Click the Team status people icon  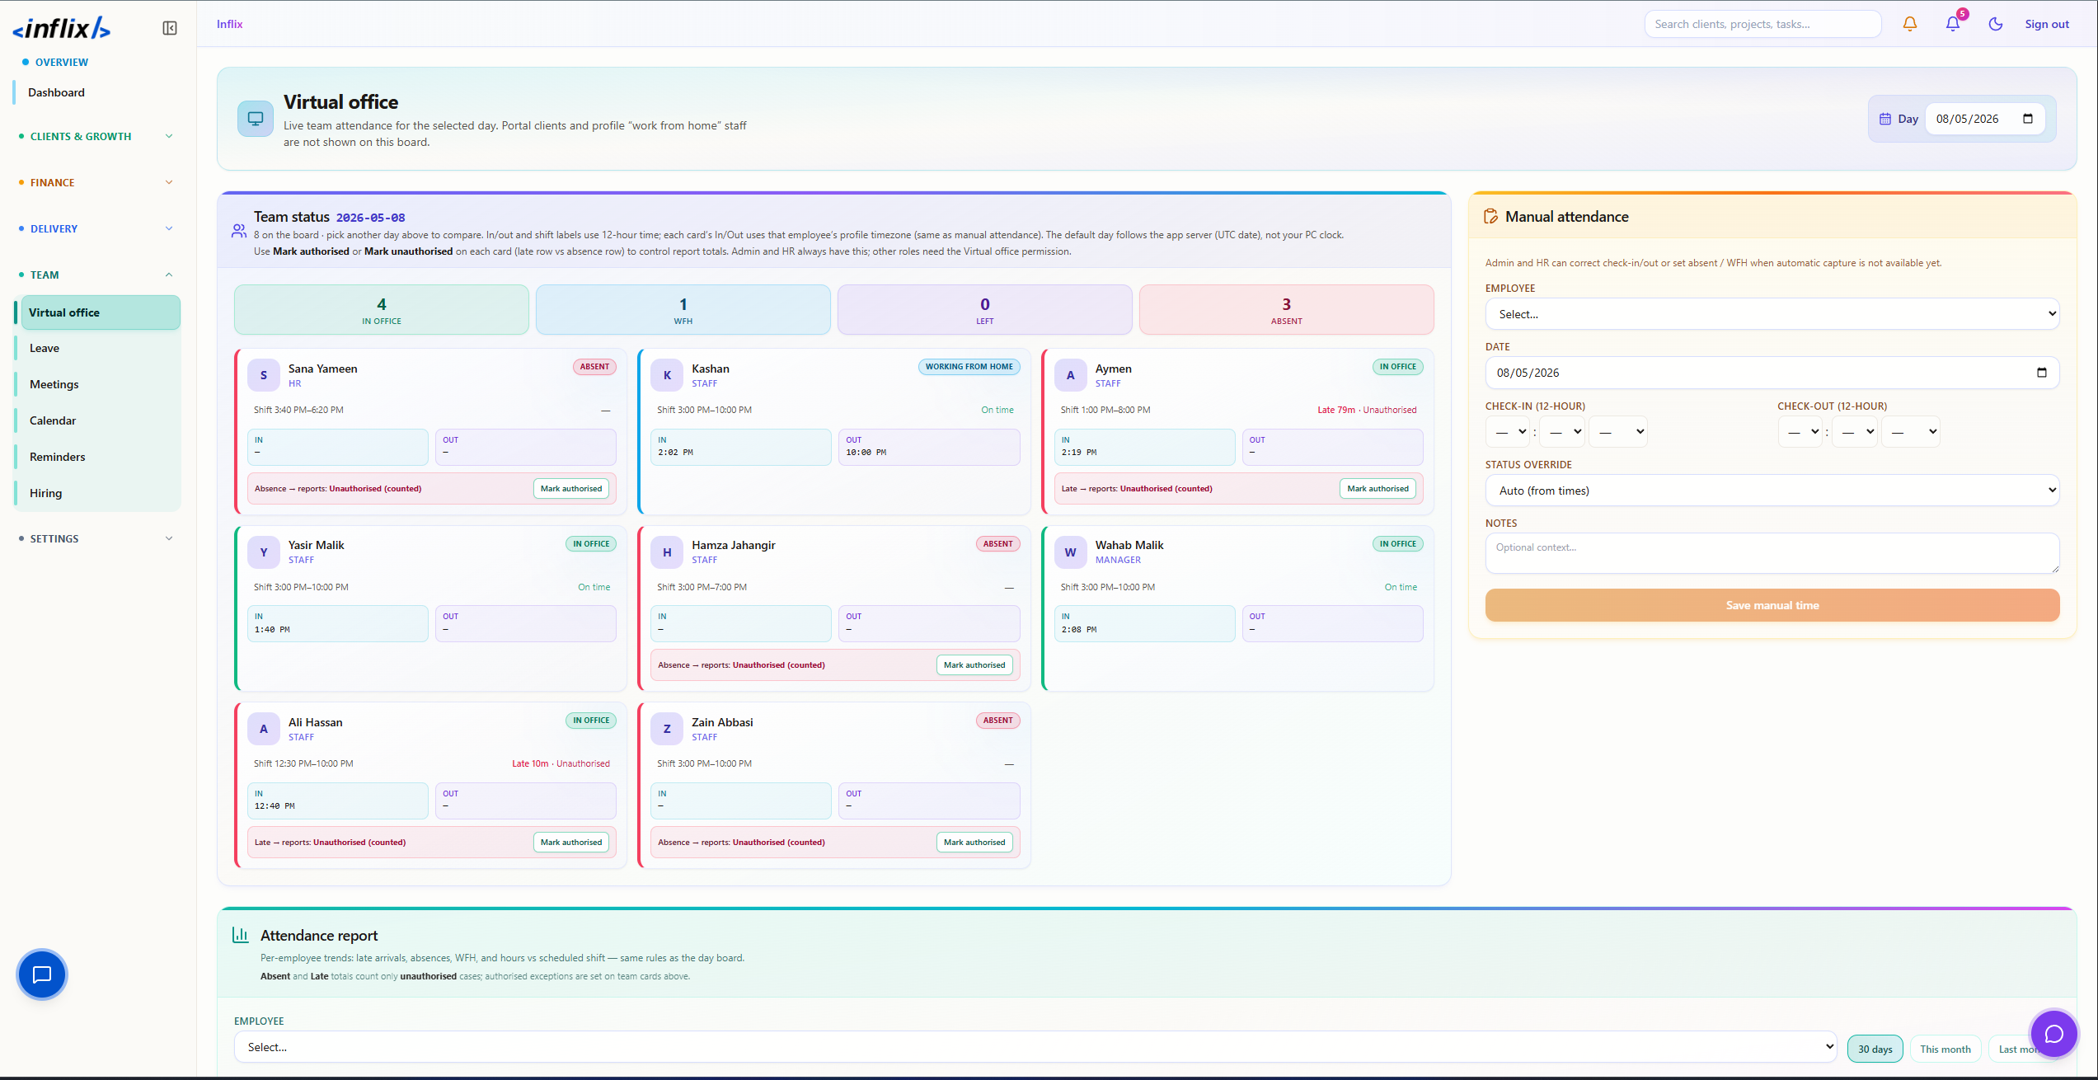pyautogui.click(x=239, y=231)
